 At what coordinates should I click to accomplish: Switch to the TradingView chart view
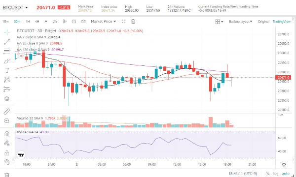point(282,22)
